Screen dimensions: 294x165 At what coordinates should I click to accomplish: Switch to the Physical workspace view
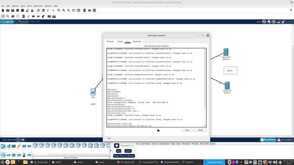pos(22,22)
